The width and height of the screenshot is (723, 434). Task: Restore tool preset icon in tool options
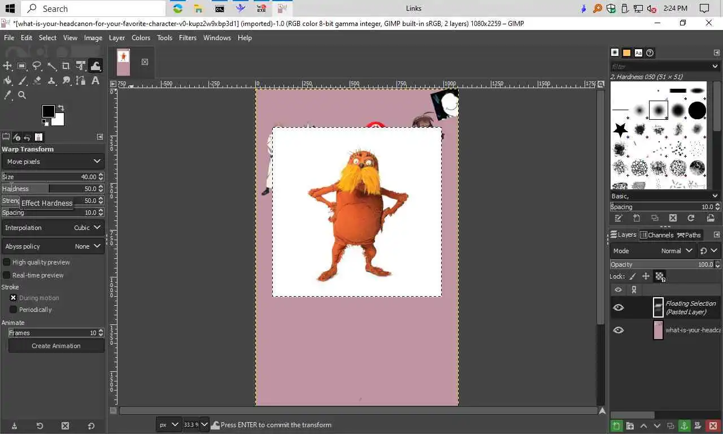[40, 426]
